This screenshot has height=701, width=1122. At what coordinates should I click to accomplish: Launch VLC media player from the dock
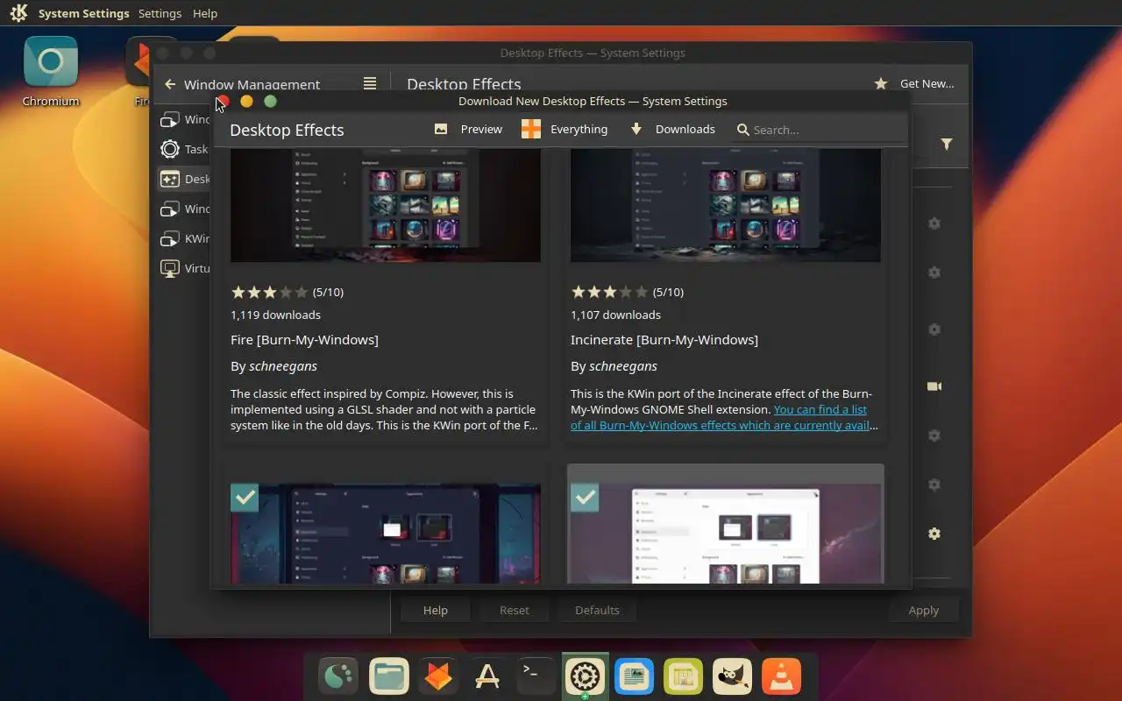(781, 676)
